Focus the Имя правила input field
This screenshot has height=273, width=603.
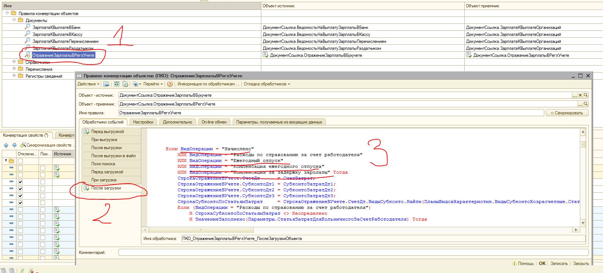click(331, 113)
